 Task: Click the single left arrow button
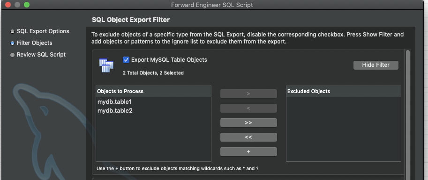click(248, 108)
